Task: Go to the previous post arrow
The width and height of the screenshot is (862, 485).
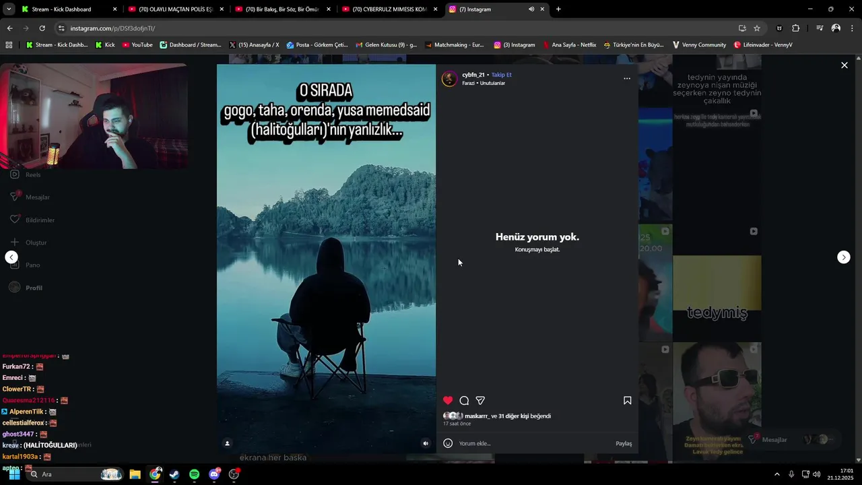Action: [11, 257]
